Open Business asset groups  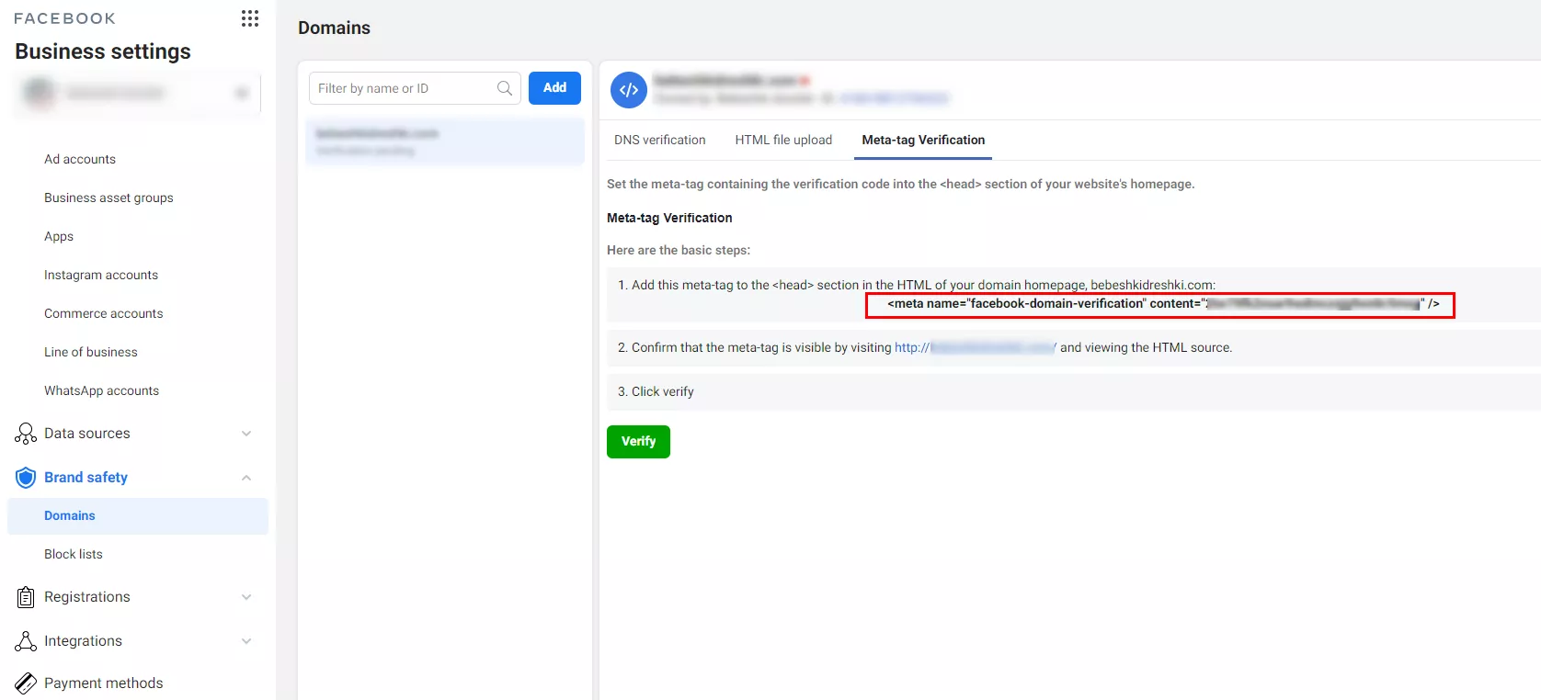coord(108,198)
